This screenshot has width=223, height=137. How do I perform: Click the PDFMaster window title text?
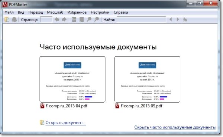[x=18, y=5]
